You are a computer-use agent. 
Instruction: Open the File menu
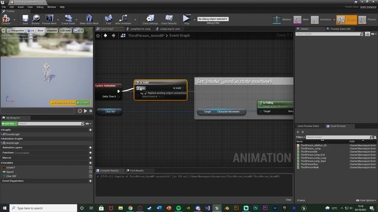click(4, 7)
